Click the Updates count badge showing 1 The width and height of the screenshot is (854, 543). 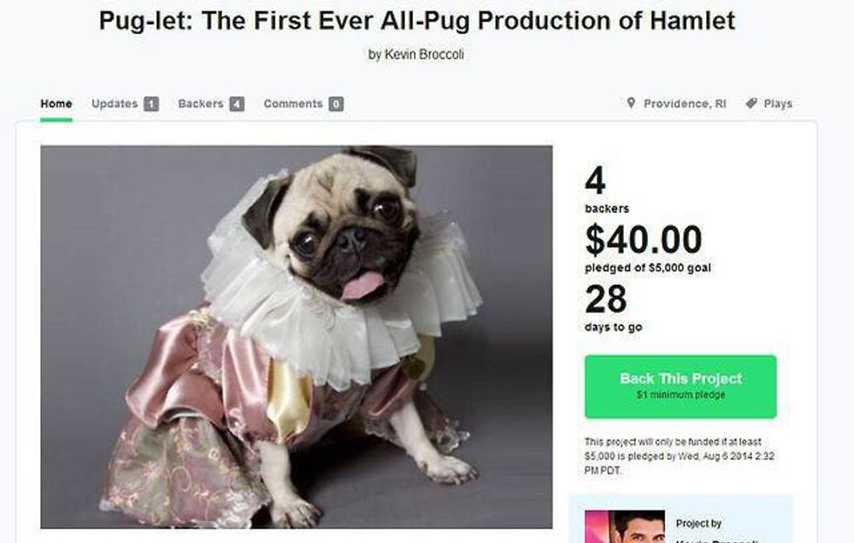coord(151,104)
